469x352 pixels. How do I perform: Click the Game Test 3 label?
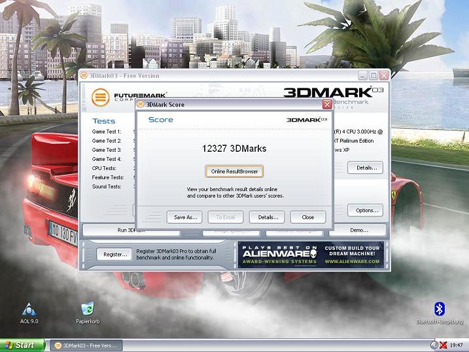107,150
